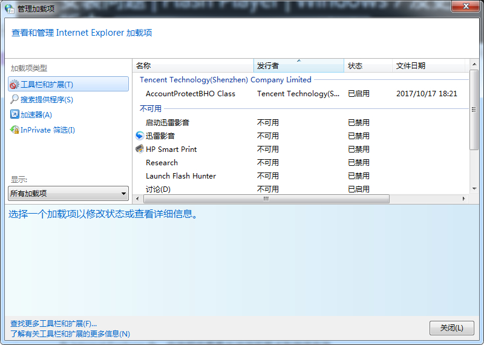Click the Tencent Technology(S... publisher cell
This screenshot has height=345, width=484.
tap(298, 94)
